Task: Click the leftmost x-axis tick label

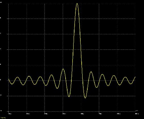Action: (10, 114)
